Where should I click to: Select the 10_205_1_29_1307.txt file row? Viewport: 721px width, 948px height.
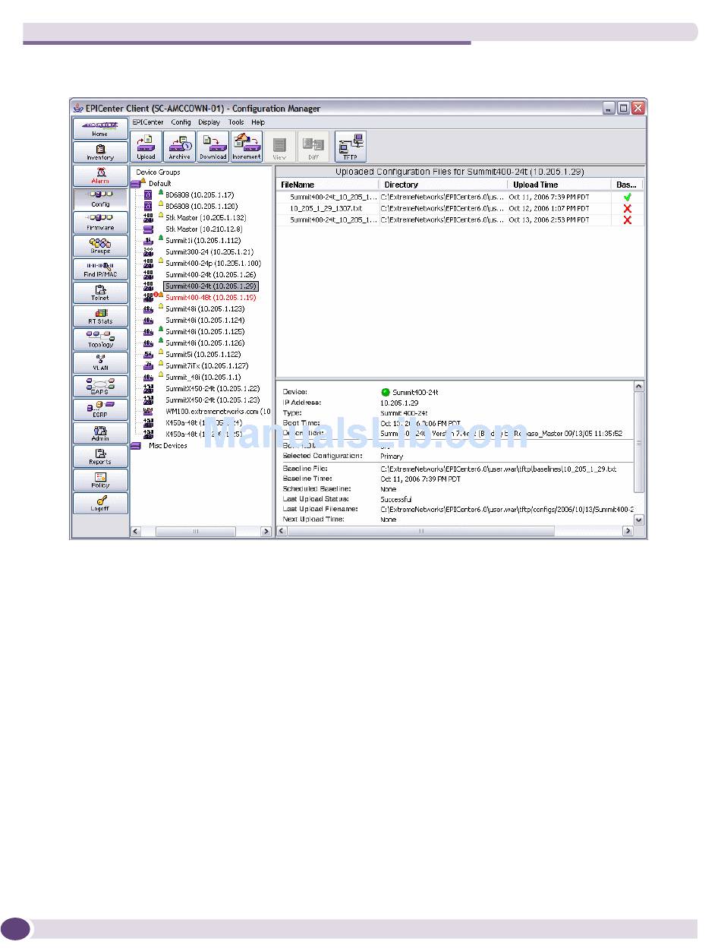tap(326, 208)
